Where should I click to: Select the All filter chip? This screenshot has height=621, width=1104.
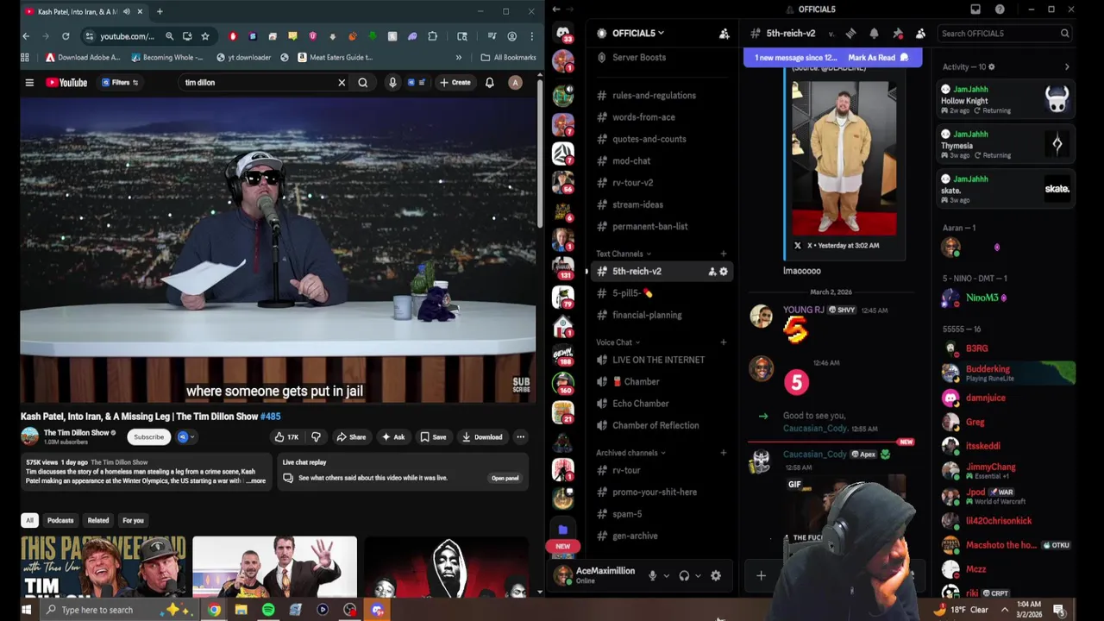pyautogui.click(x=29, y=521)
